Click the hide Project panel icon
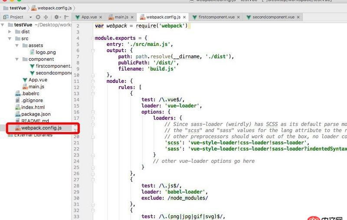 click(66, 17)
